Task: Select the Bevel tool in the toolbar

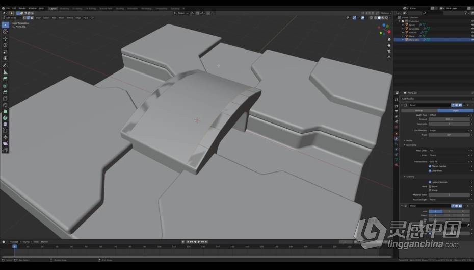Action: 5,92
